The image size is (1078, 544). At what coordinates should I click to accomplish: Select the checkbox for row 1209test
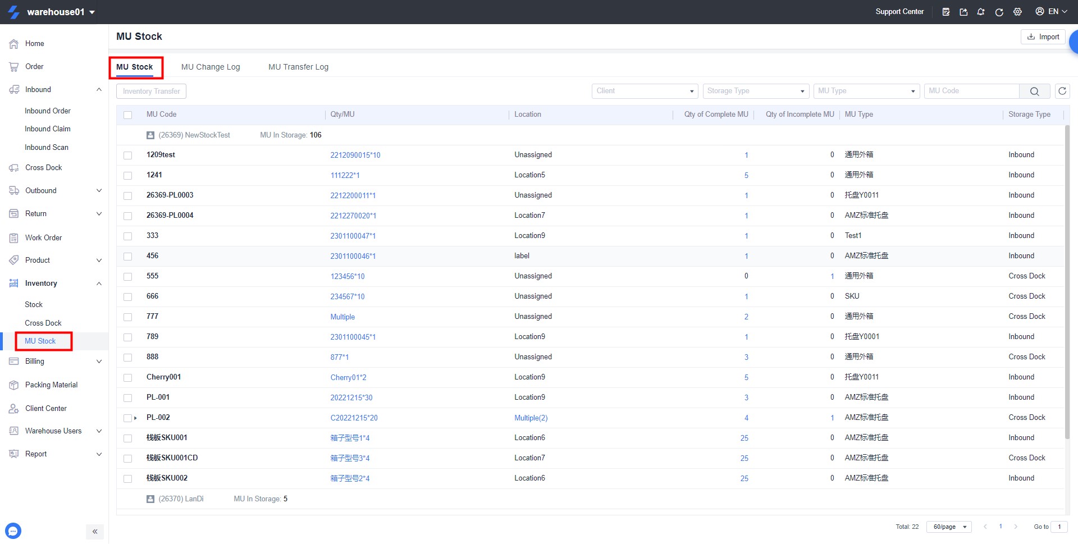pyautogui.click(x=127, y=155)
